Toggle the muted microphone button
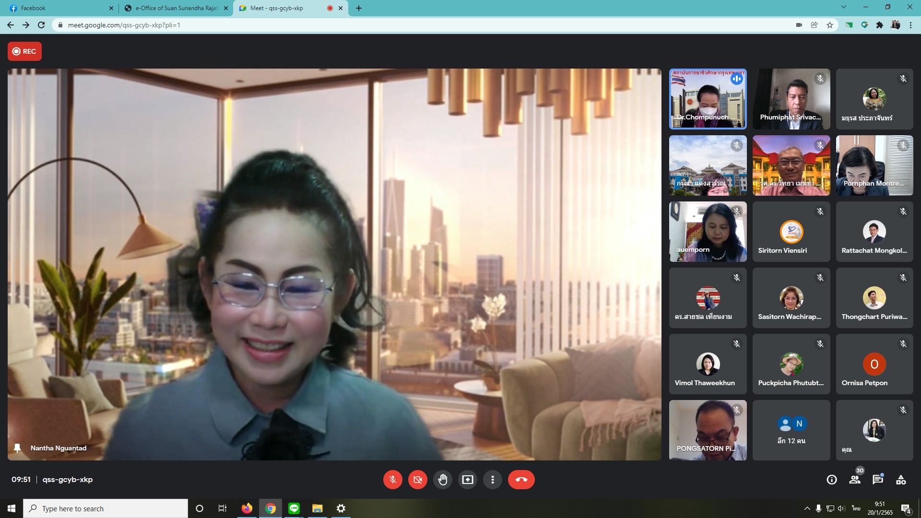 (393, 480)
